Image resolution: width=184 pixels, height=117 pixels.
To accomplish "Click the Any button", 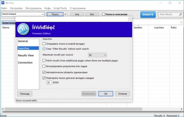I will pos(77,14).
